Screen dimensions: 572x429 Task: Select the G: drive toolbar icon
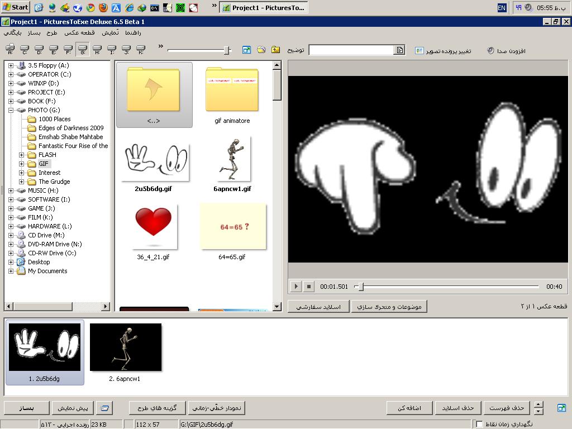(x=83, y=50)
